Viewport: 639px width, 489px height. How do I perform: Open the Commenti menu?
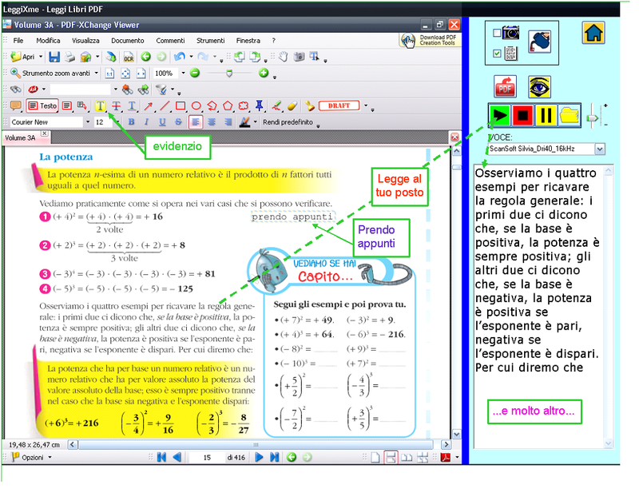pyautogui.click(x=170, y=40)
